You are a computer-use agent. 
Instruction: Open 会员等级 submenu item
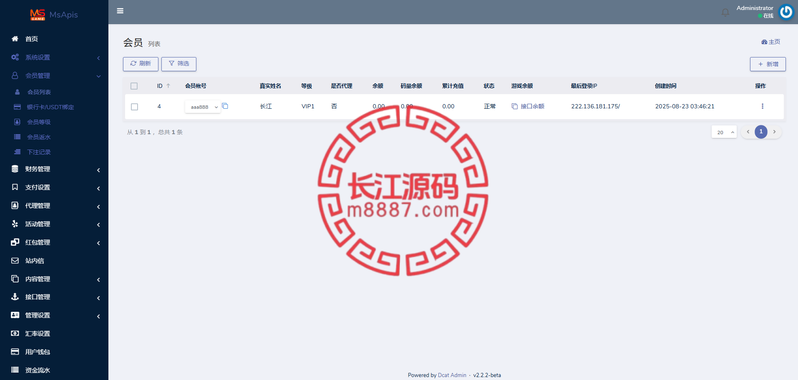tap(39, 122)
